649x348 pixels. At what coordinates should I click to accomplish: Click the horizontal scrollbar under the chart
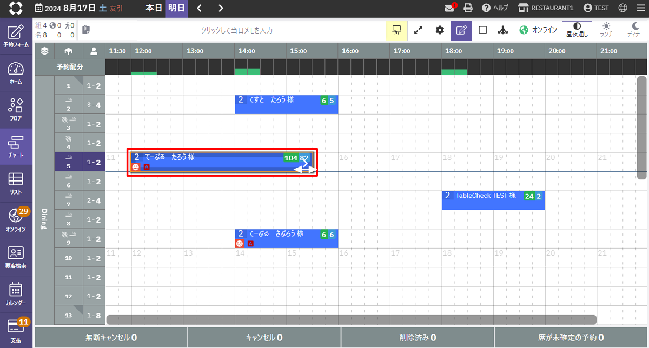pyautogui.click(x=351, y=319)
